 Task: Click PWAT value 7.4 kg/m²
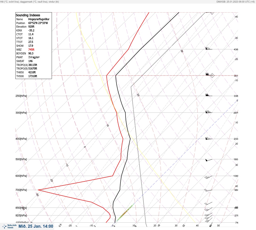pos(34,57)
